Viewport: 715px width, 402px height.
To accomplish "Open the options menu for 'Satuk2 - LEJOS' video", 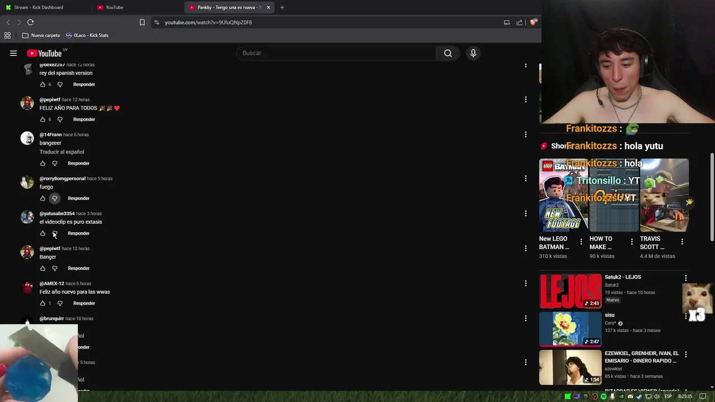I will click(x=686, y=278).
